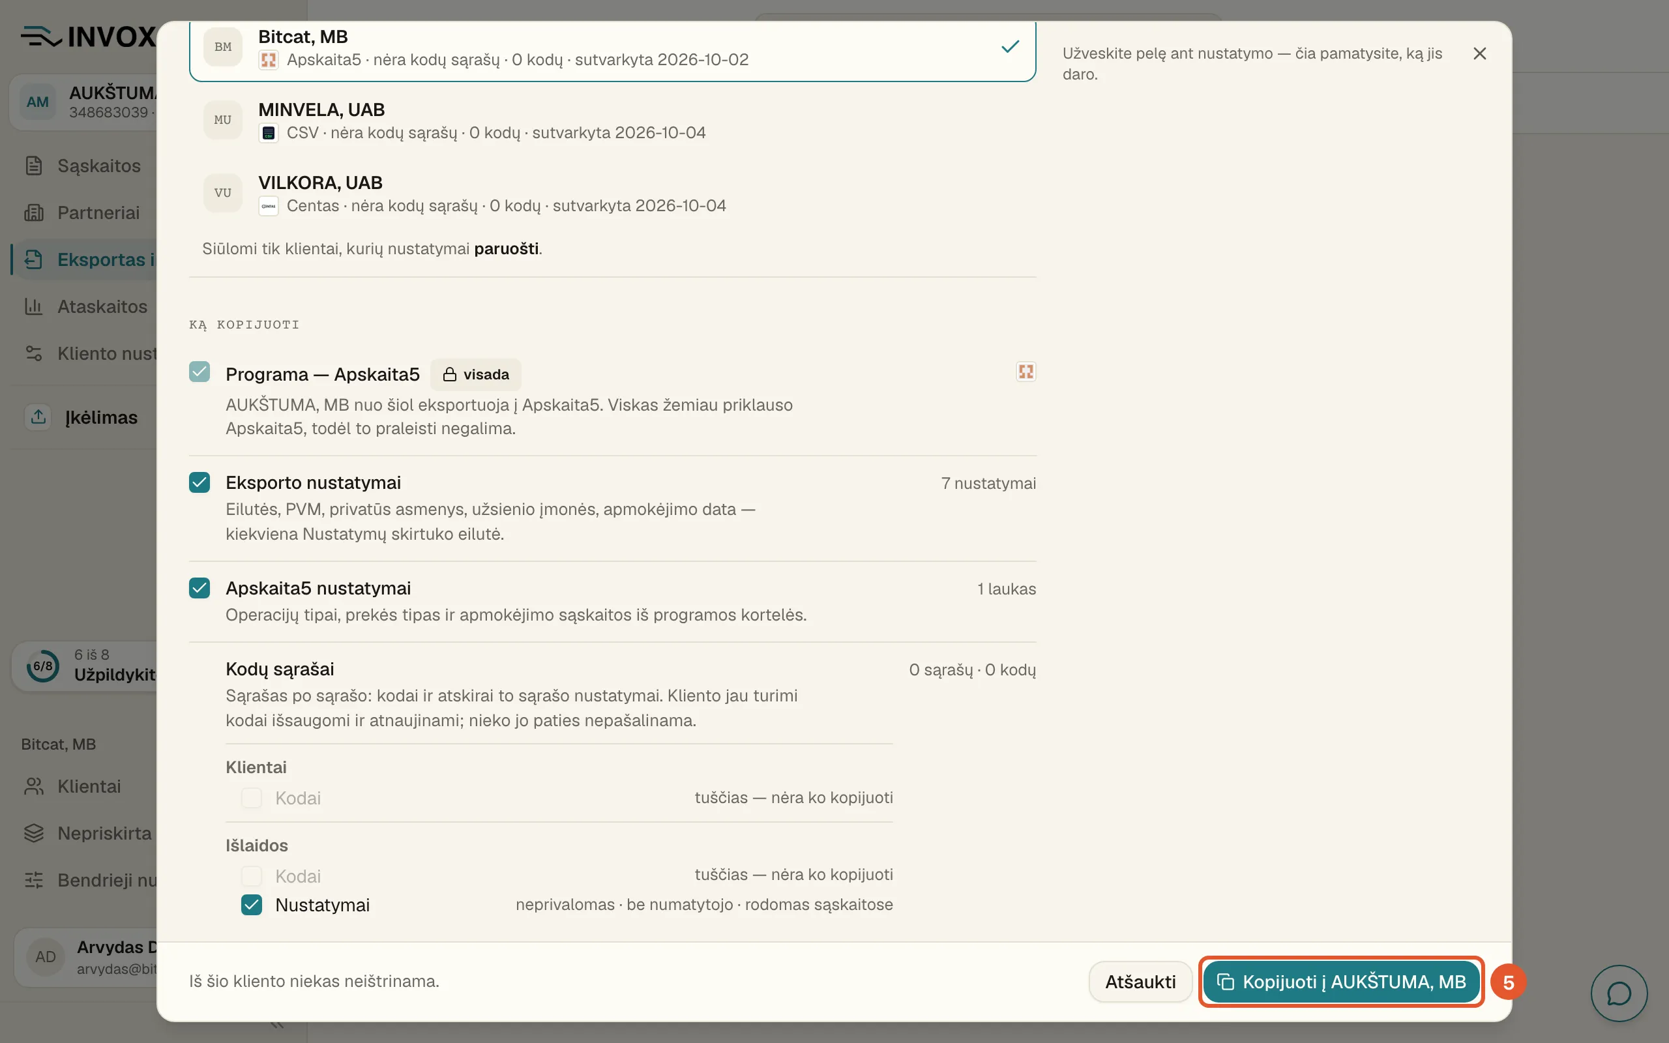Uncheck Eksporto nustatymai checkbox
1669x1043 pixels.
tap(199, 482)
